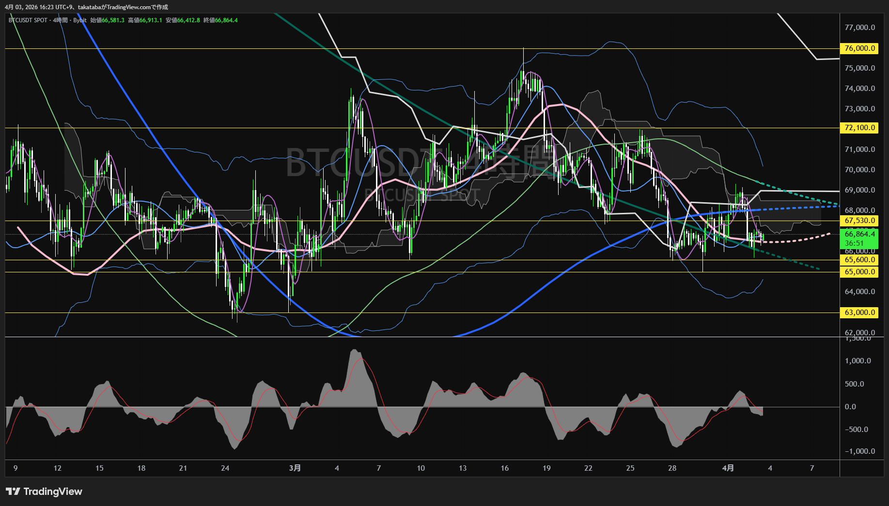Click the TradingView wordmark text

click(x=53, y=491)
